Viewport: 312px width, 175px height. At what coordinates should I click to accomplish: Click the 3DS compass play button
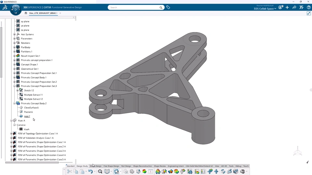(x=16, y=9)
